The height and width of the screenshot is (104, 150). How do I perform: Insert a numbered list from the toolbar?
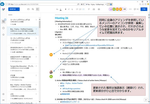80,9
